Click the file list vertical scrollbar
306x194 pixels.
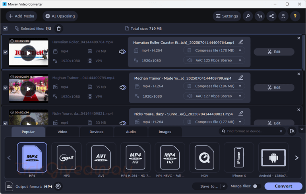point(304,53)
